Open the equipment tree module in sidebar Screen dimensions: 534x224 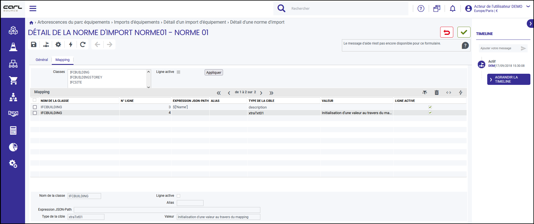point(13,64)
